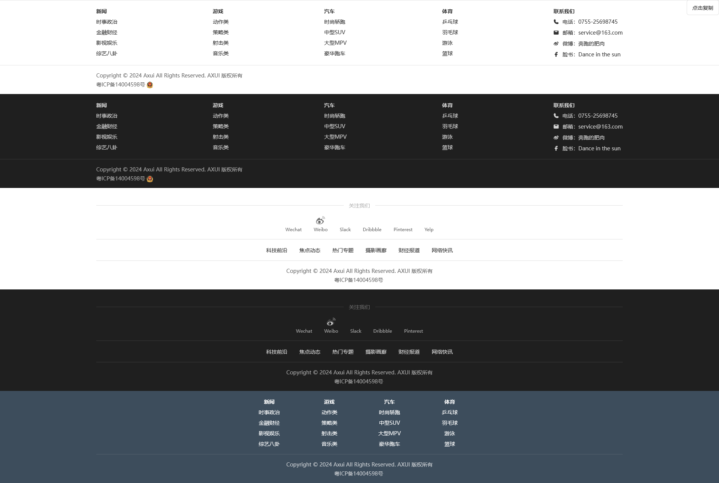
Task: Select the Weibo icon next to 奔跑的肥肉
Action: click(x=556, y=44)
